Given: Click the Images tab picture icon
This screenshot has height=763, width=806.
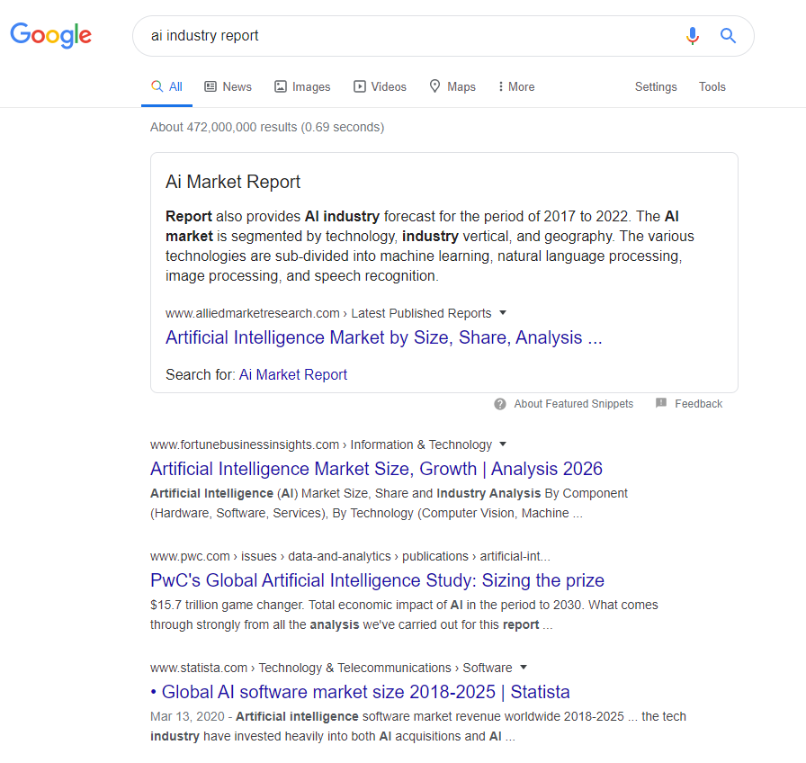Looking at the screenshot, I should pos(280,86).
